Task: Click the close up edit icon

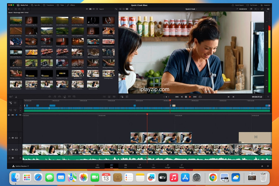Action: 64,97
